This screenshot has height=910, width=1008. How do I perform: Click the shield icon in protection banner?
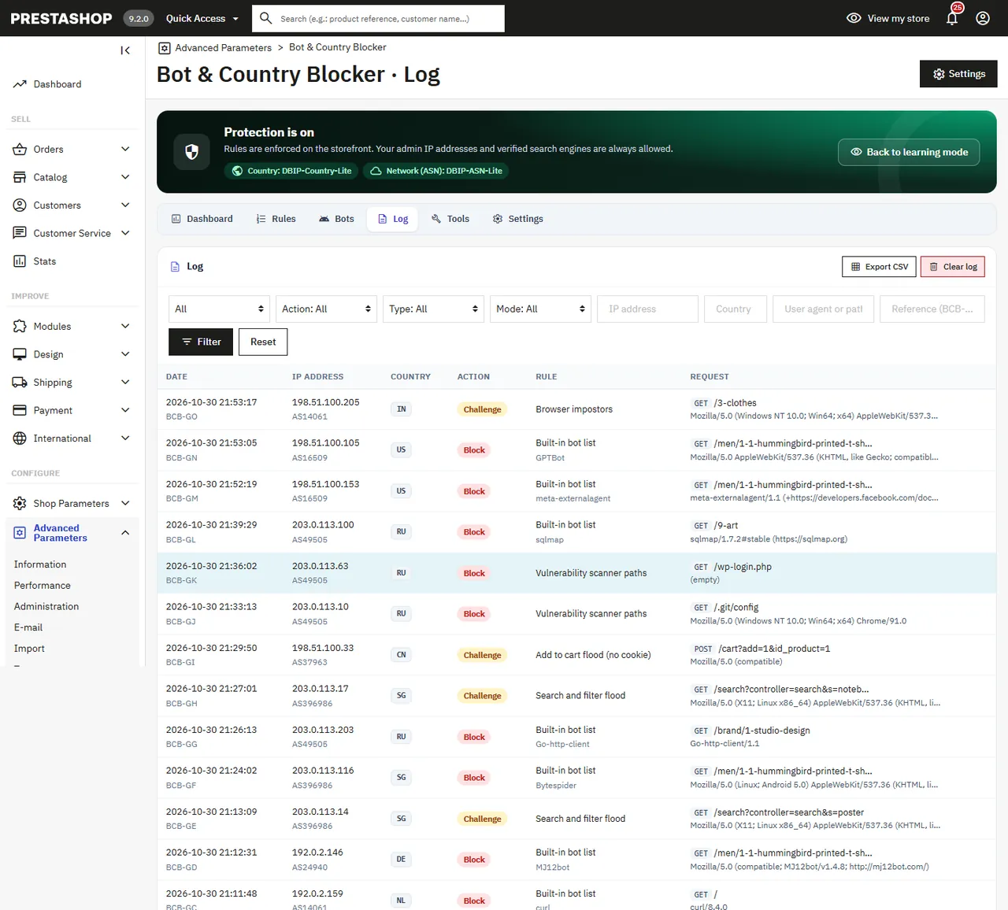(x=191, y=152)
